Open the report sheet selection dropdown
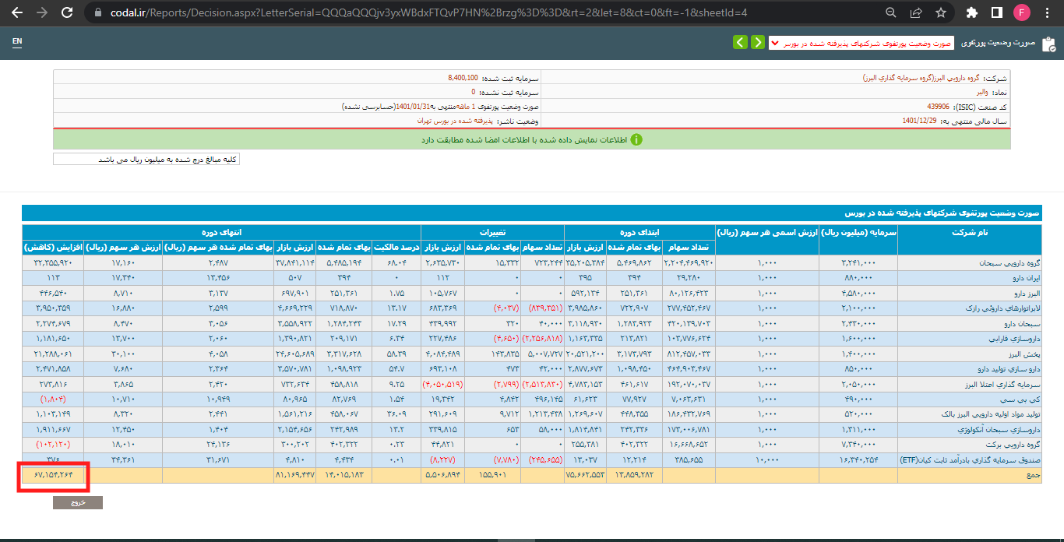1064x542 pixels. pyautogui.click(x=861, y=43)
